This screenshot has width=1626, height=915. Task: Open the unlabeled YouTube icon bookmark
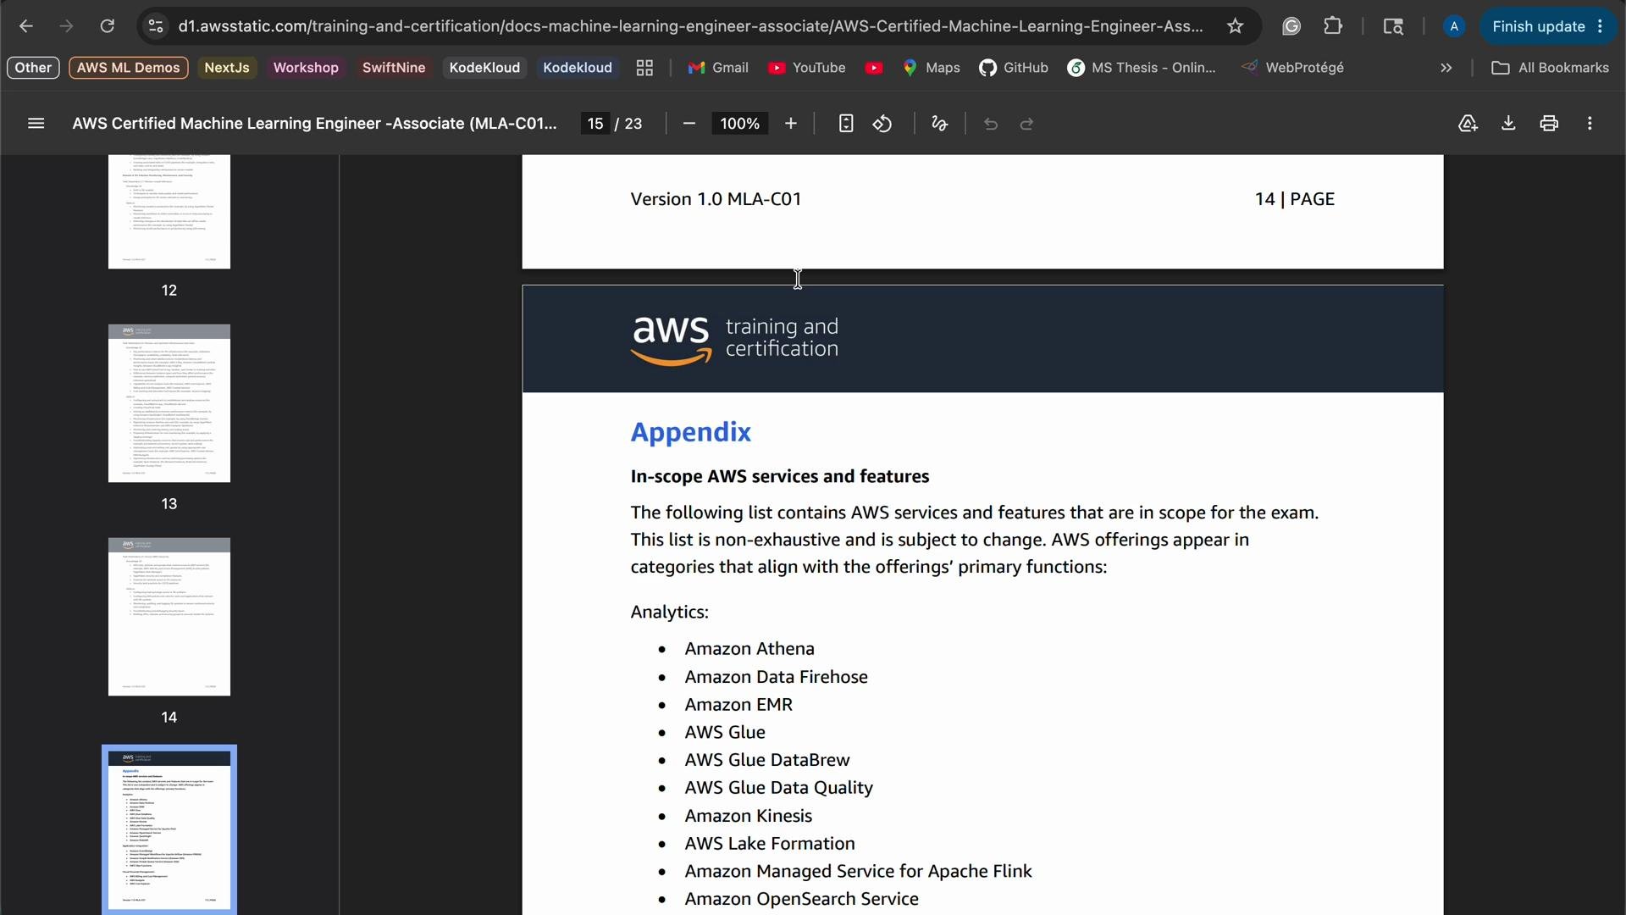pyautogui.click(x=875, y=68)
